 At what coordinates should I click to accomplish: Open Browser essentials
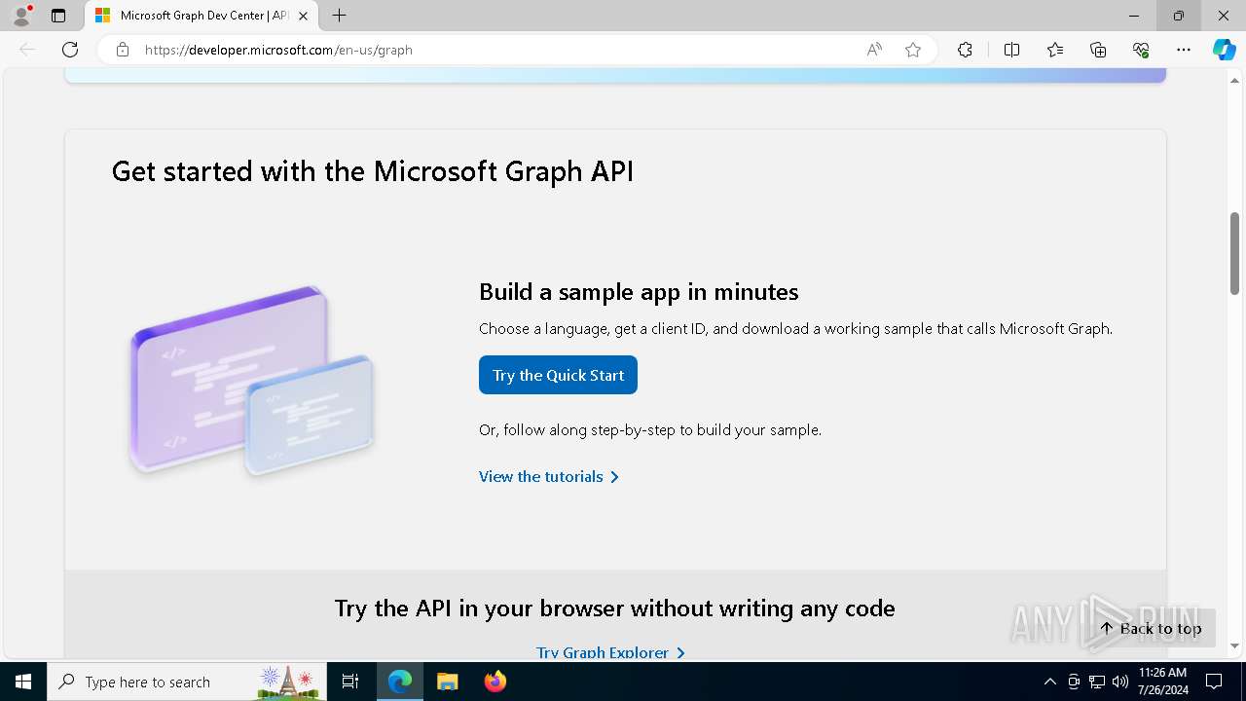pyautogui.click(x=1141, y=50)
